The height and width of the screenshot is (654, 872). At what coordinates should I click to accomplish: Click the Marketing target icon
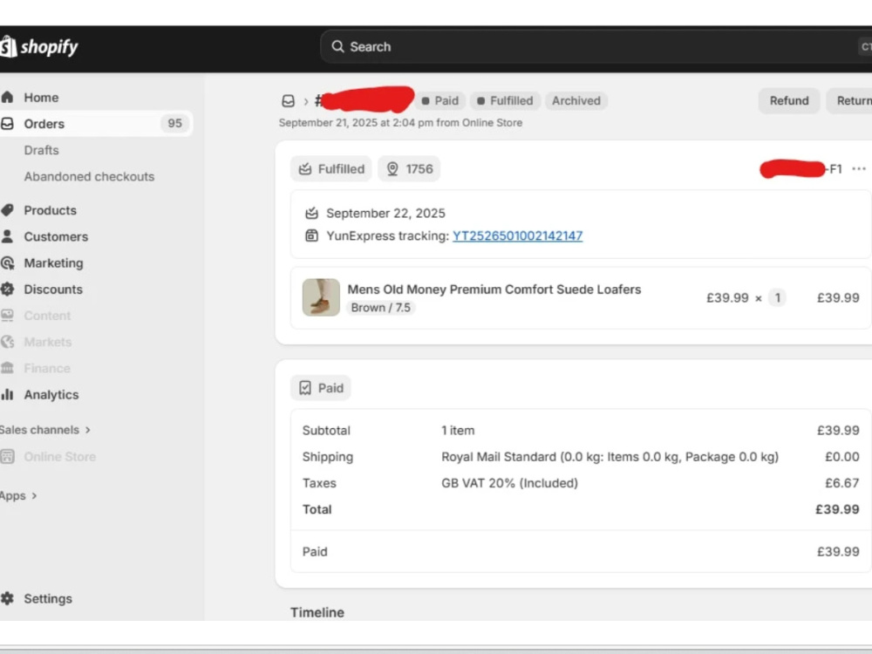point(7,263)
